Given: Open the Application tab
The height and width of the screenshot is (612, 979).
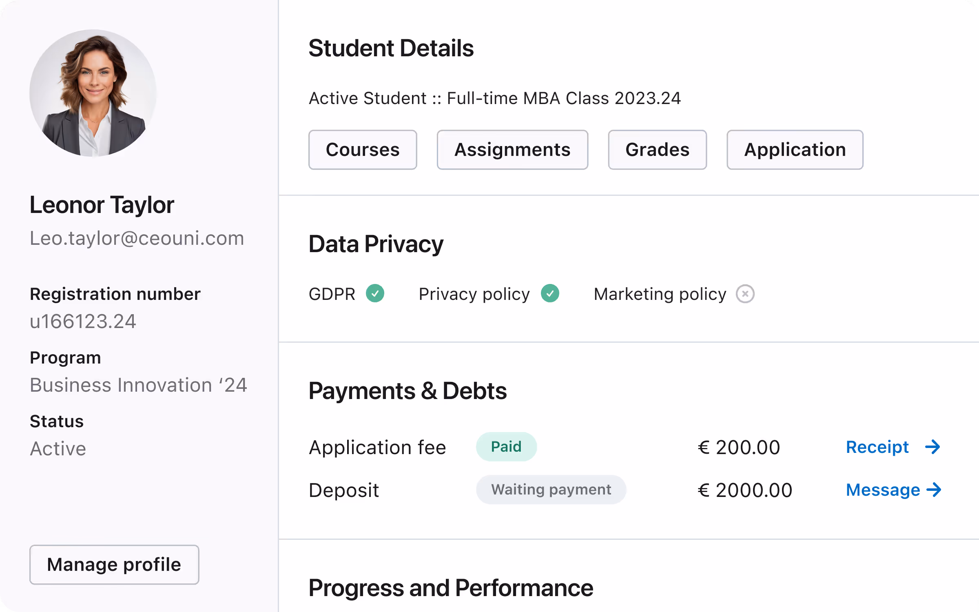Looking at the screenshot, I should tap(795, 150).
